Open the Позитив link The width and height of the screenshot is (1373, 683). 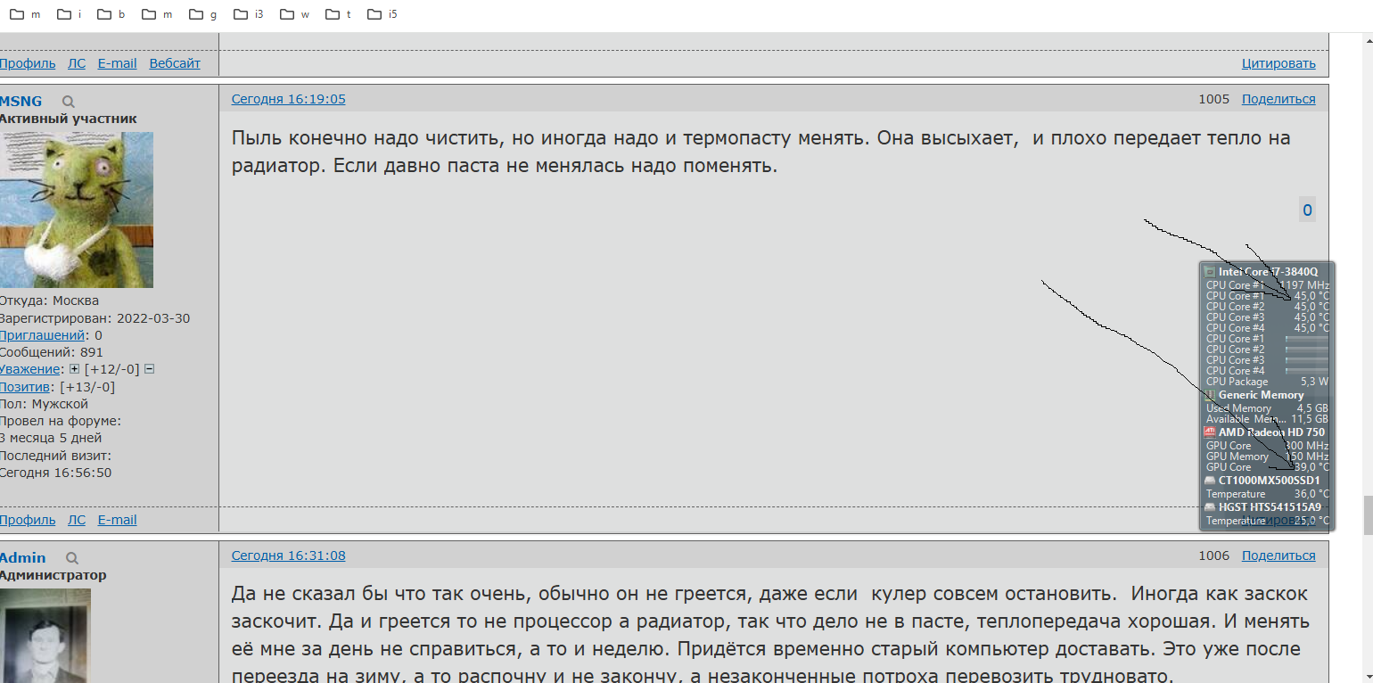(x=26, y=387)
